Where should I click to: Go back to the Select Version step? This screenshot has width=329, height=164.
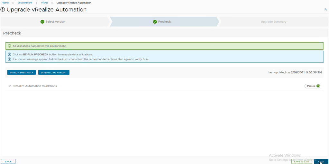[x=55, y=22]
